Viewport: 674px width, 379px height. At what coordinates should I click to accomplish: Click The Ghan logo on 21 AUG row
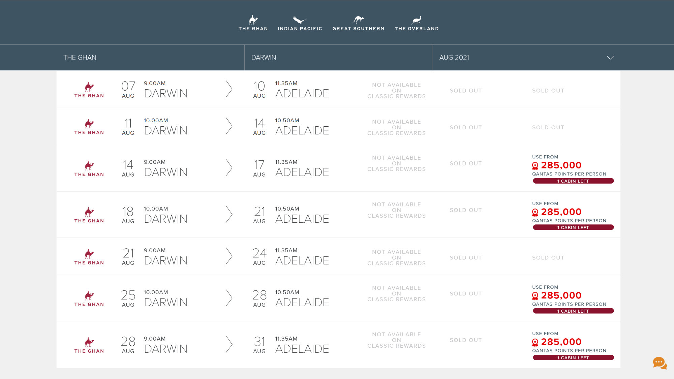pyautogui.click(x=89, y=257)
